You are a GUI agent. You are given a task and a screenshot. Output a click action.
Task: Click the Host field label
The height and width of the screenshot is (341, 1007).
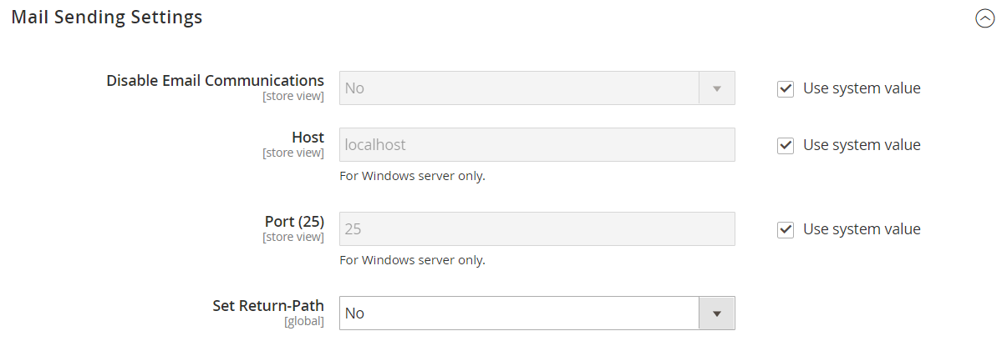308,138
